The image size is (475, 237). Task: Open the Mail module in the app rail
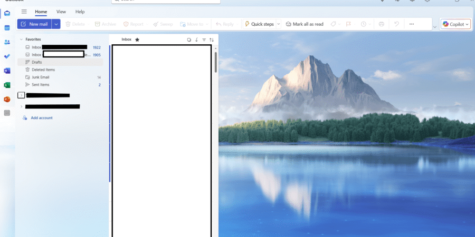coord(7,13)
